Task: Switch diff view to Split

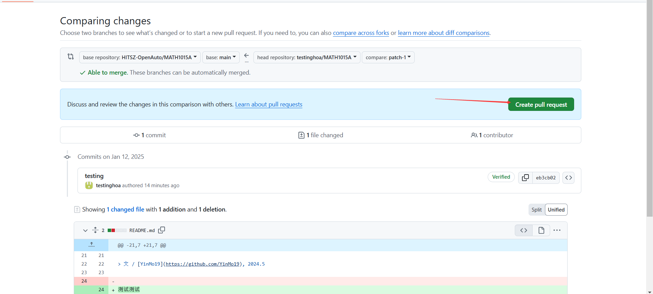Action: pyautogui.click(x=536, y=210)
